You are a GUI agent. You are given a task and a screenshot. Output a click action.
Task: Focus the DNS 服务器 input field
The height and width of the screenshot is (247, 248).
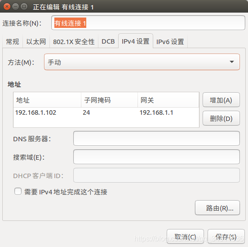[156, 138]
